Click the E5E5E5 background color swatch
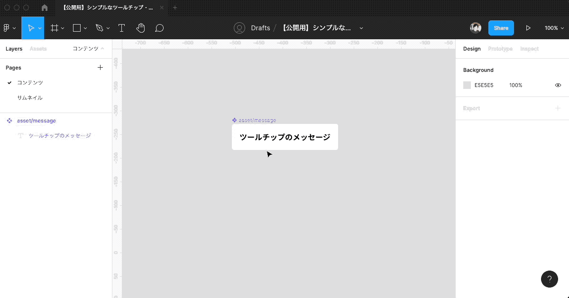The width and height of the screenshot is (569, 298). tap(467, 85)
